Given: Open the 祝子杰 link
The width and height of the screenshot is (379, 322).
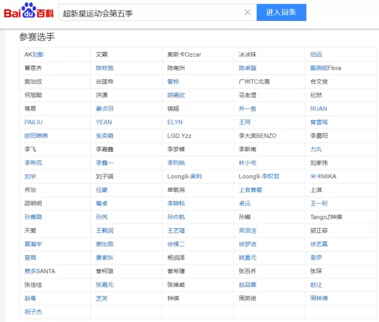Looking at the screenshot, I should (33, 312).
